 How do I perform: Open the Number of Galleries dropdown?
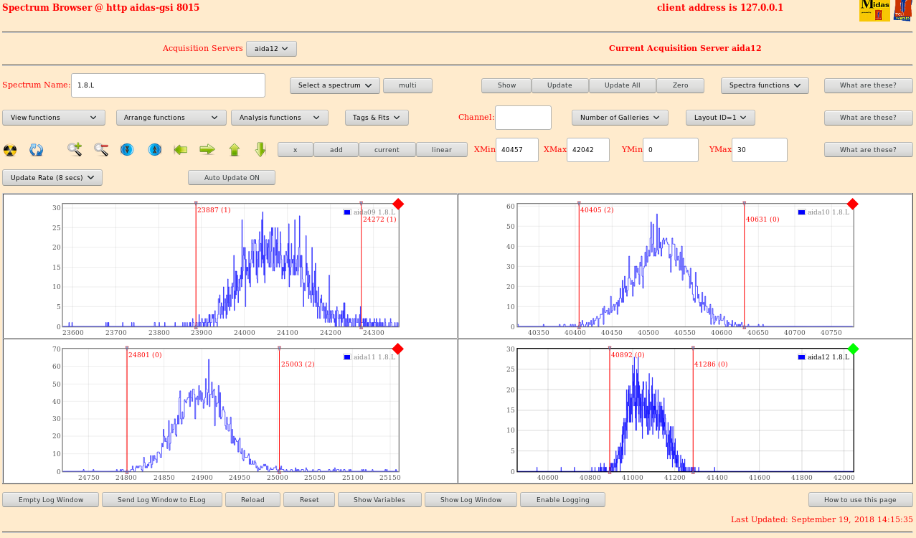(620, 118)
